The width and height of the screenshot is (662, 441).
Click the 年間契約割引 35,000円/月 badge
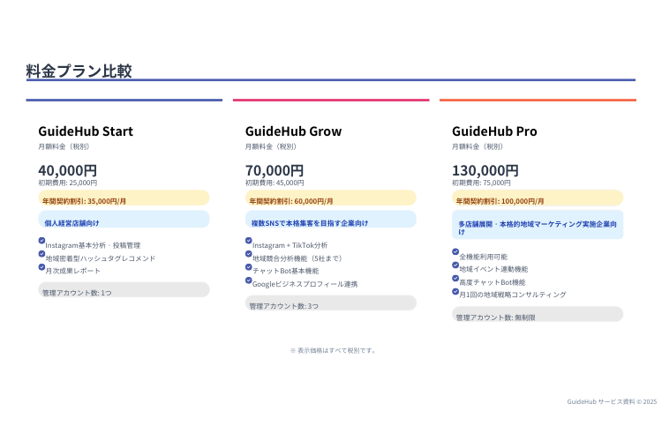(124, 199)
